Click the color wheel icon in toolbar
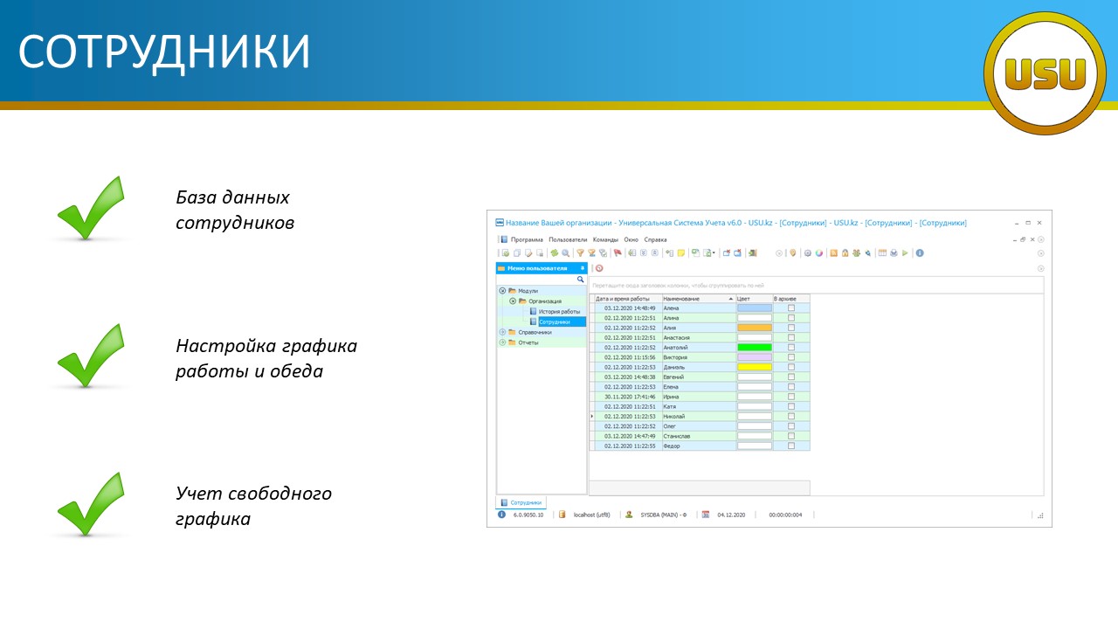 point(819,253)
